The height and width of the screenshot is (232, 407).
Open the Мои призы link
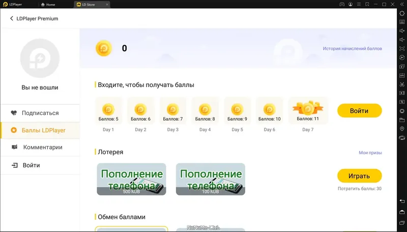pos(370,153)
